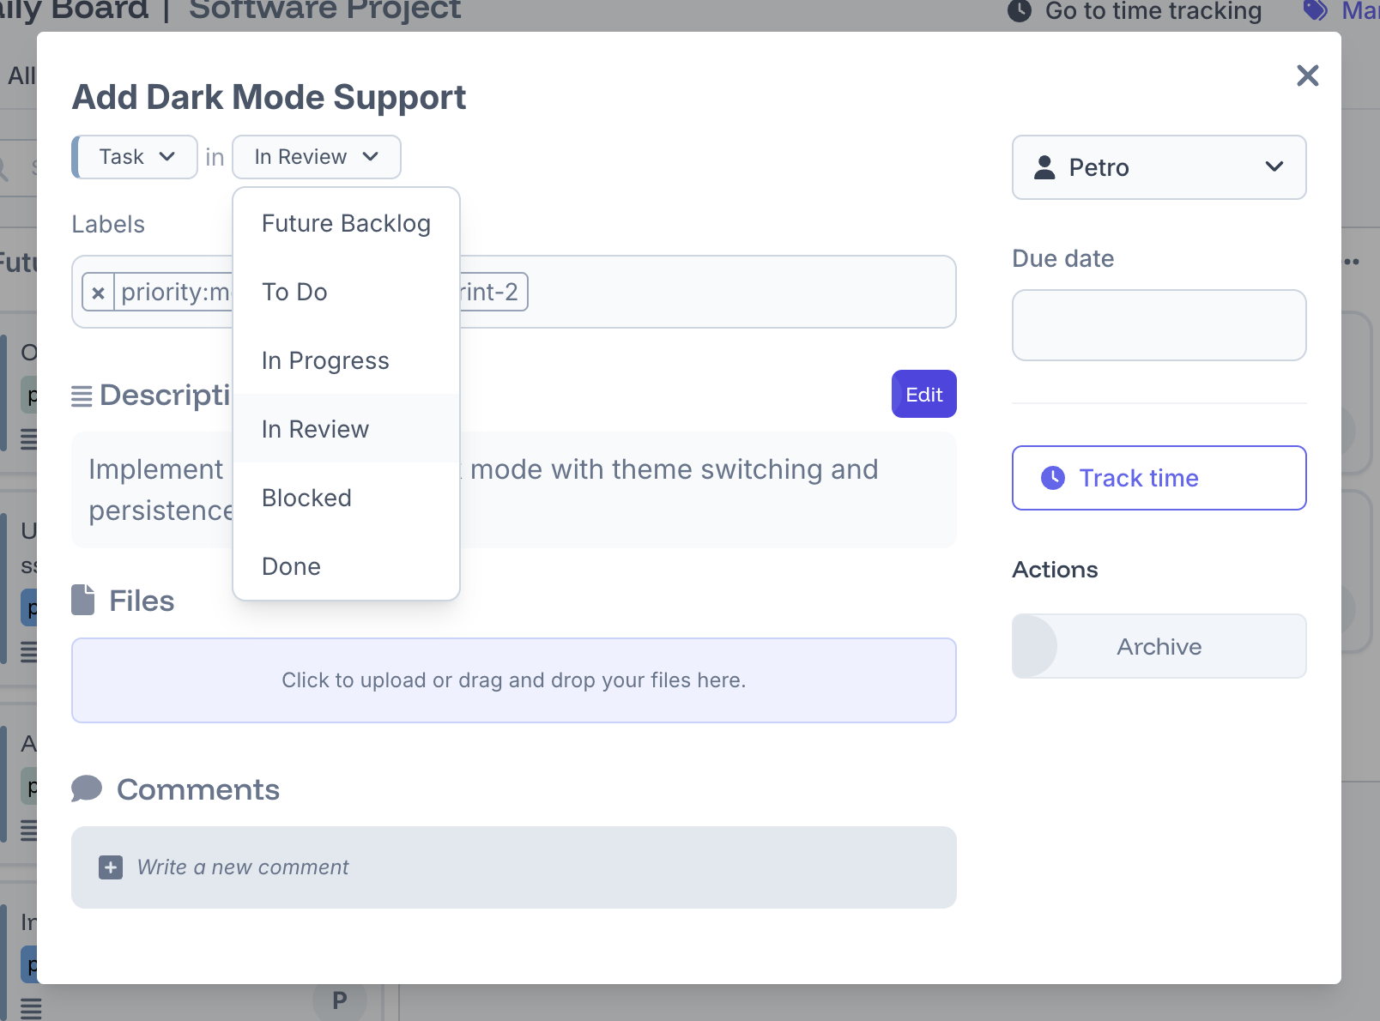Click the Files document icon
1380x1021 pixels.
point(83,601)
